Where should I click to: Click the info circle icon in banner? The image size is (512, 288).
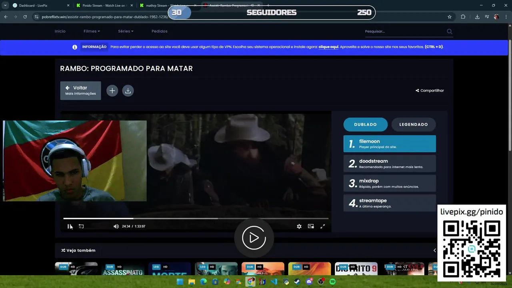click(x=75, y=47)
